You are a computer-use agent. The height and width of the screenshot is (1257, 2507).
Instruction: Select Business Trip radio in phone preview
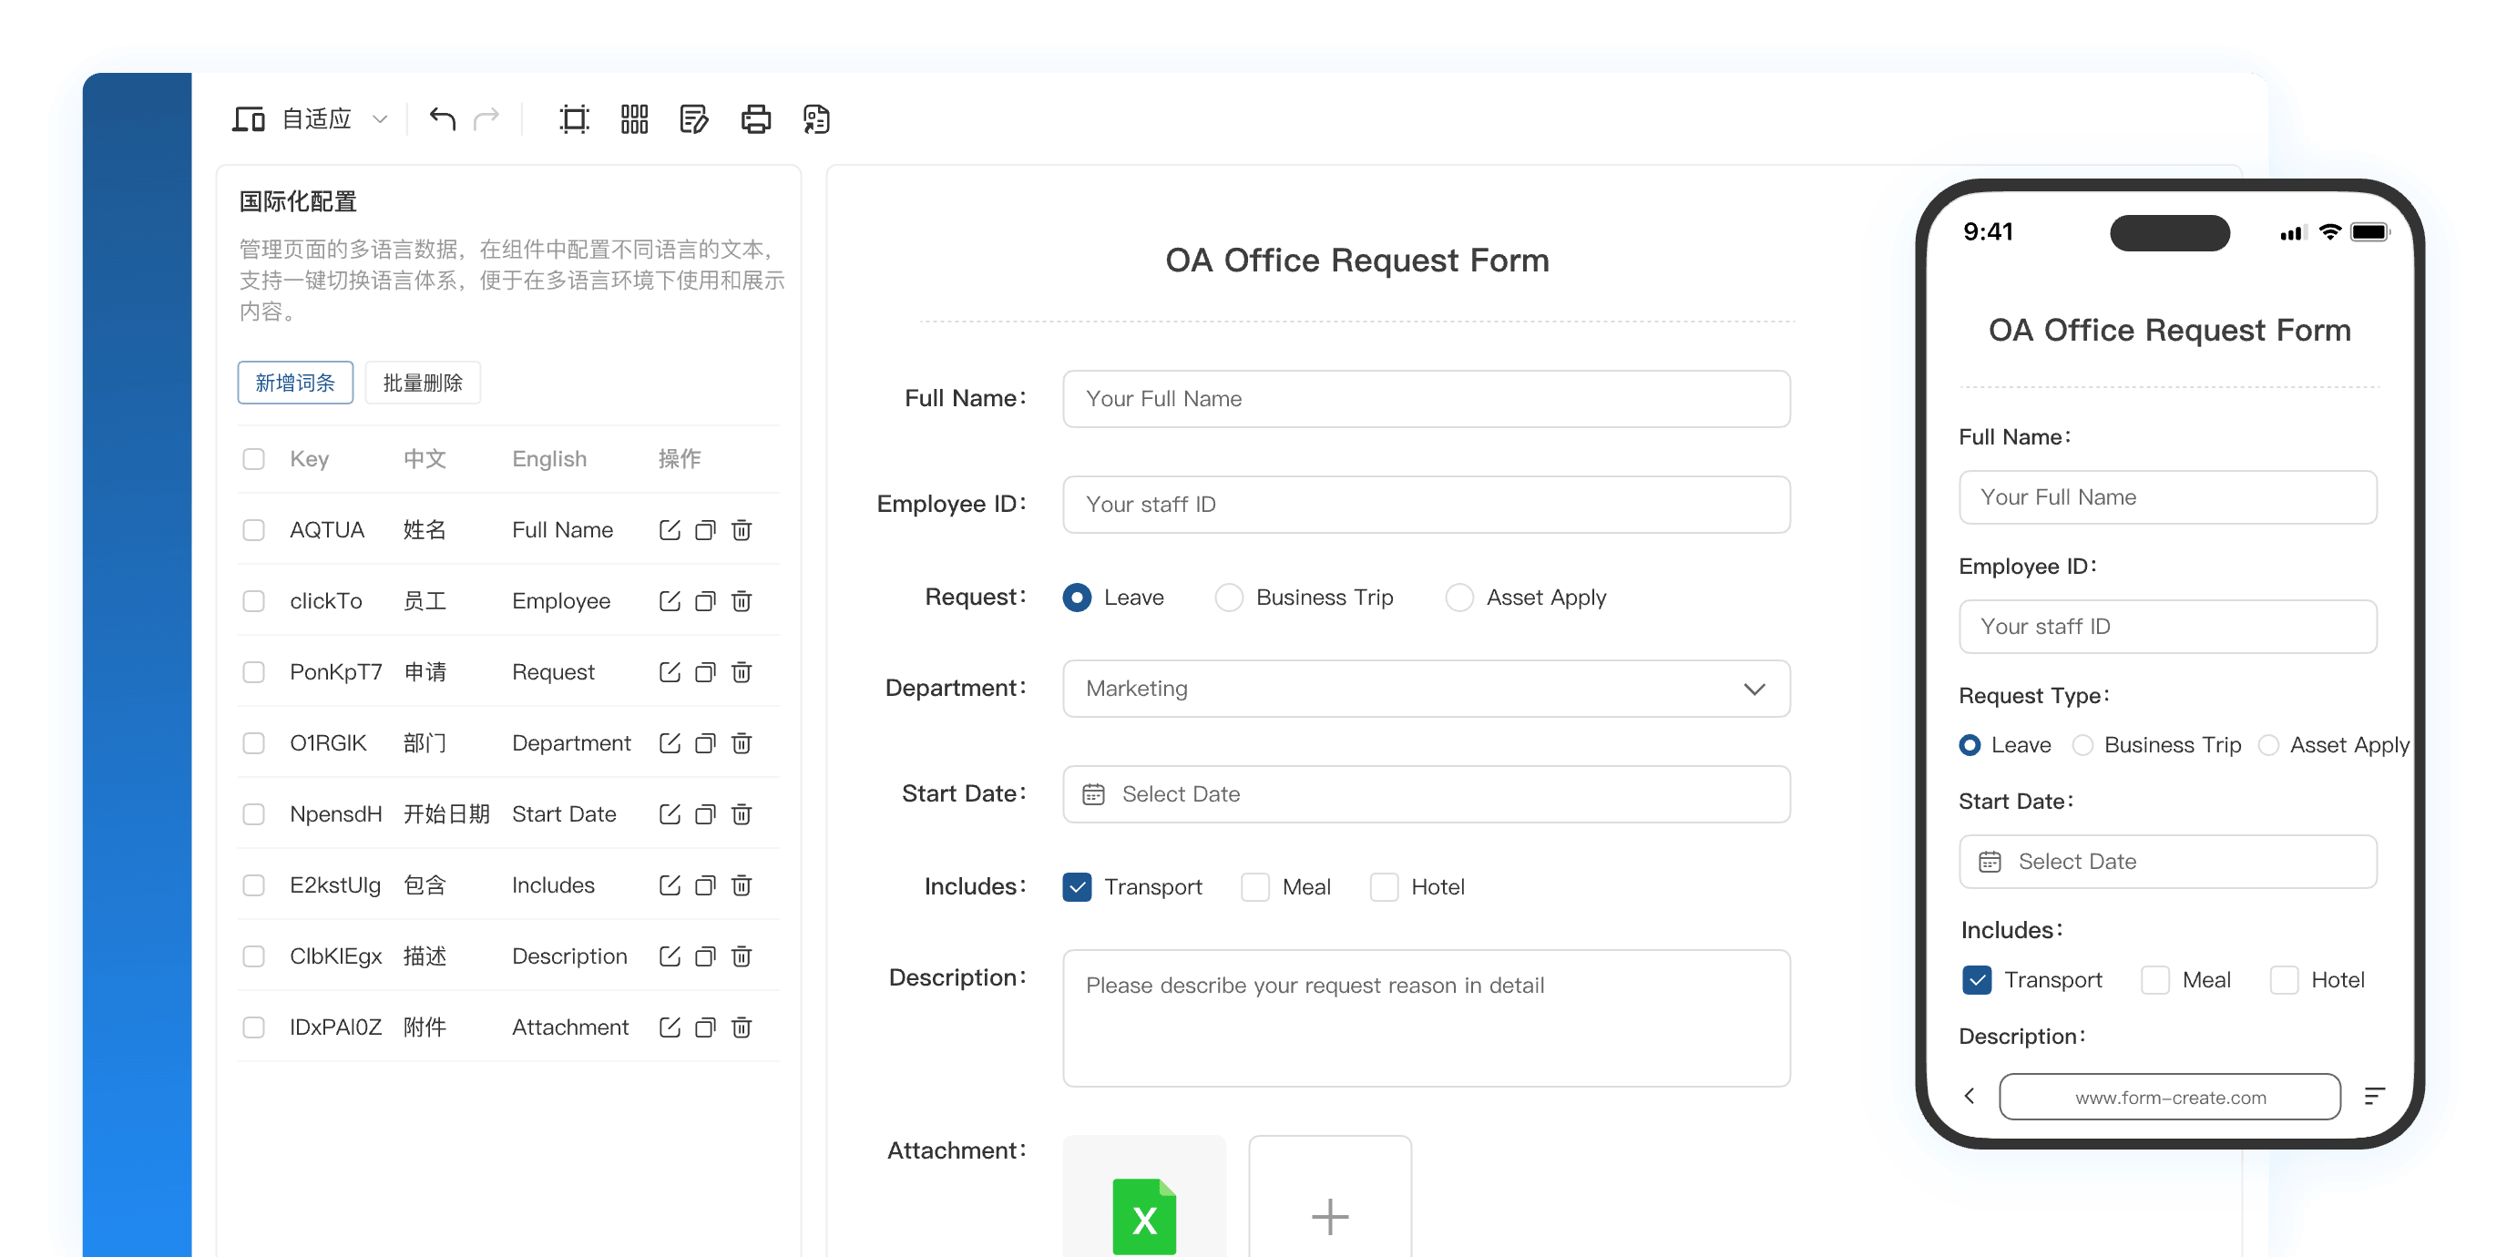coord(2082,744)
